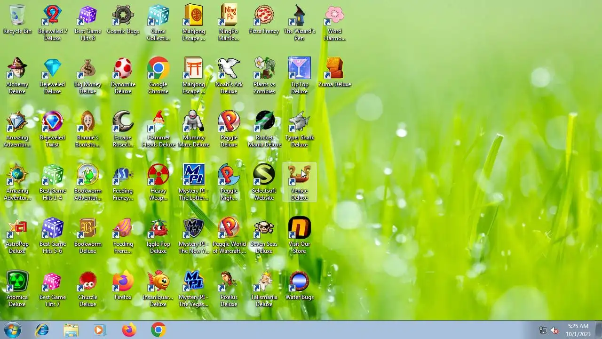The image size is (602, 339).
Task: Click the Show desktop strip
Action: [x=599, y=330]
